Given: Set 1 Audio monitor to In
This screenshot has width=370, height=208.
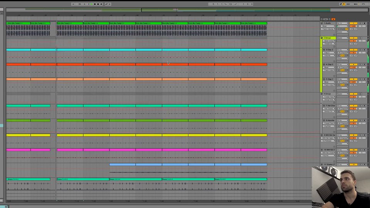Looking at the screenshot, I should [338, 29].
